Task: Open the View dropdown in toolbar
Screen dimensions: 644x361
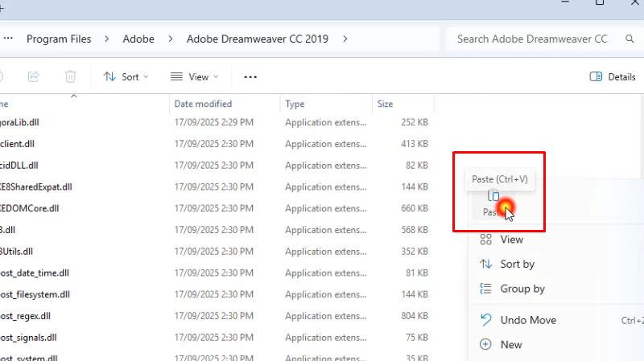Action: pyautogui.click(x=194, y=76)
